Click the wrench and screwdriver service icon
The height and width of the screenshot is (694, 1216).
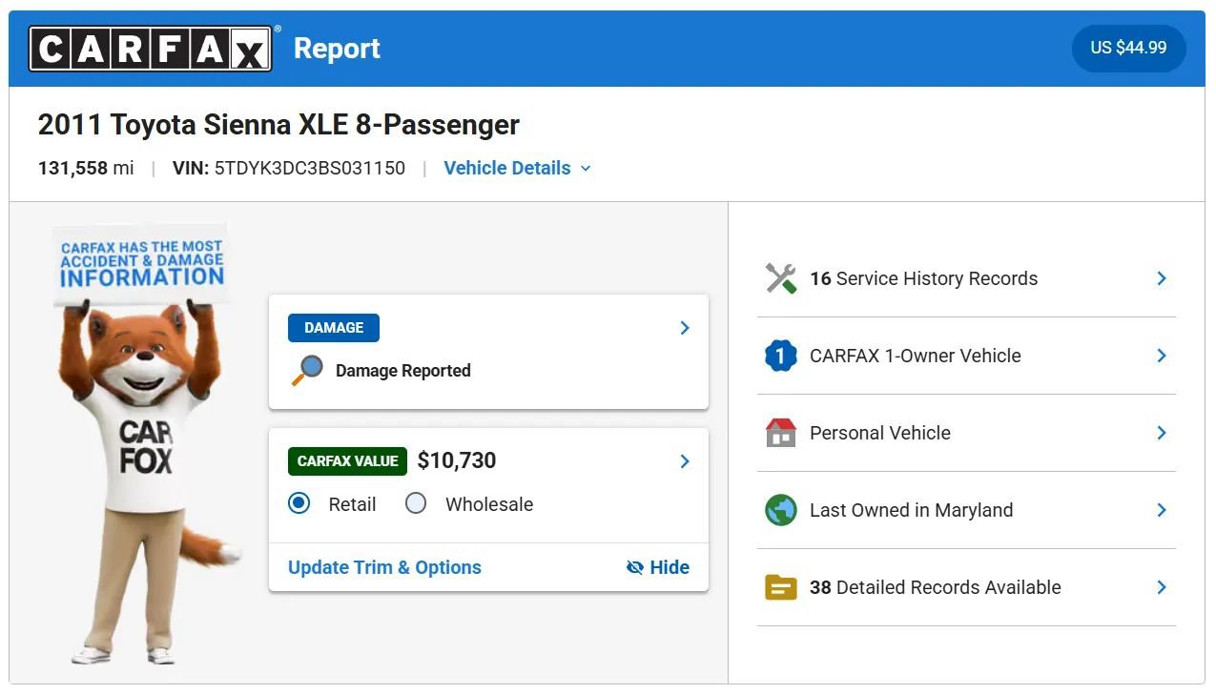(780, 278)
